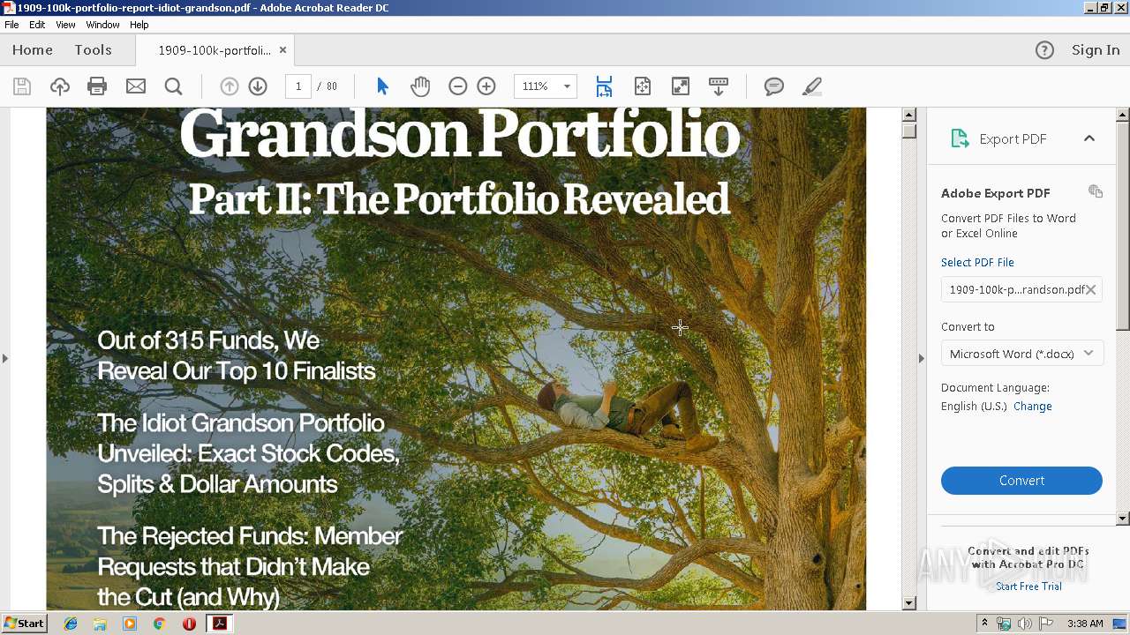Open the Window menu
This screenshot has height=635, width=1130.
click(102, 25)
